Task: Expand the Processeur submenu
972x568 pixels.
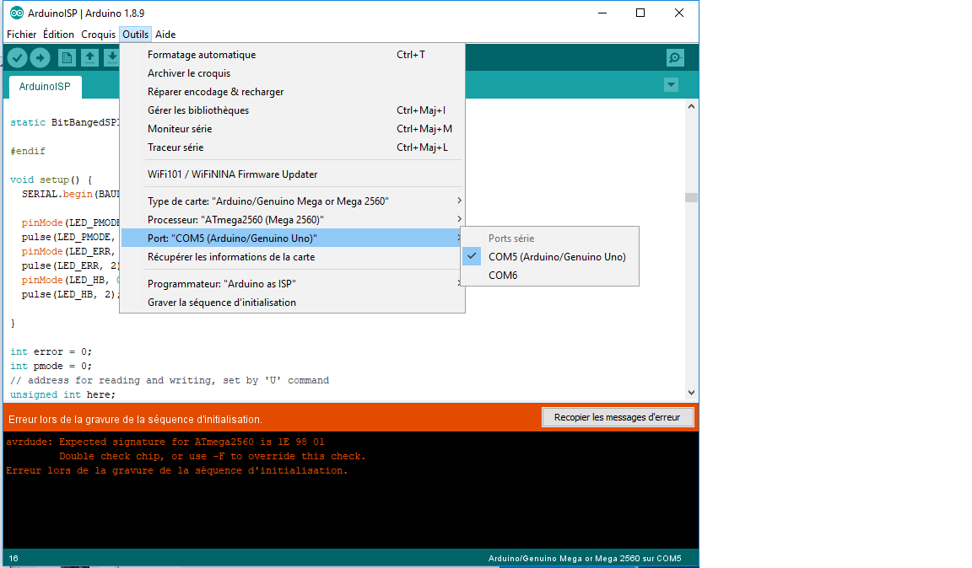Action: coord(292,220)
